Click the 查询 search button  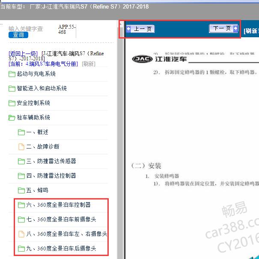18,35
